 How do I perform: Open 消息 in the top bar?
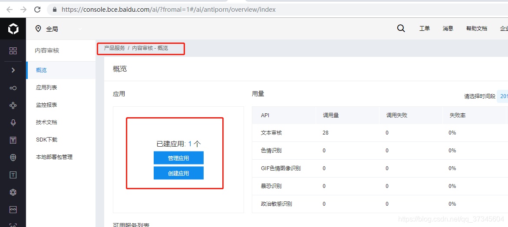[x=448, y=29]
